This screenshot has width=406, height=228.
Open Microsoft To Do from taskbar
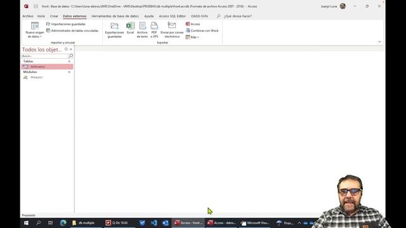coord(142,222)
